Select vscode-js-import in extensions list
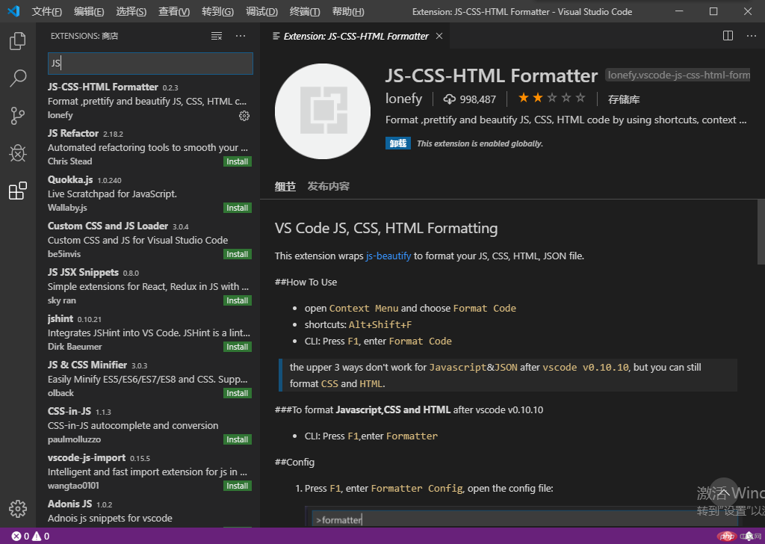Screen dimensions: 765x544 click(149, 472)
